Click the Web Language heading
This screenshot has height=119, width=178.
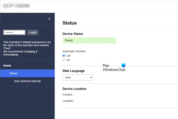point(73,71)
